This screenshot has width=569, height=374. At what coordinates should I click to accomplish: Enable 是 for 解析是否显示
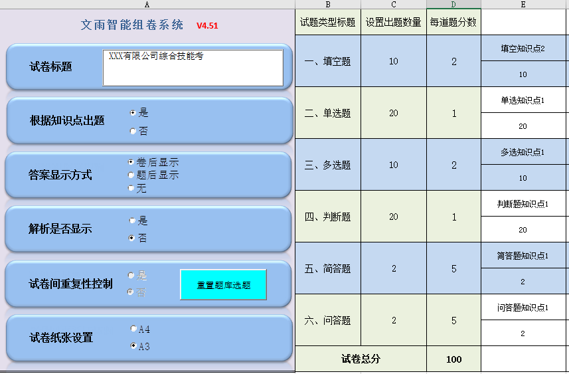[x=132, y=221]
